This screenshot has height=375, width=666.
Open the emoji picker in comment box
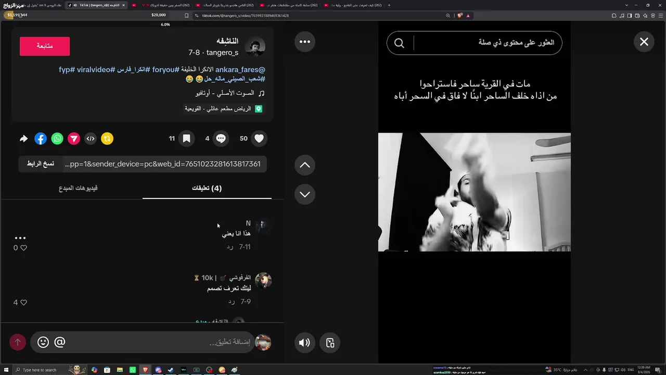43,342
